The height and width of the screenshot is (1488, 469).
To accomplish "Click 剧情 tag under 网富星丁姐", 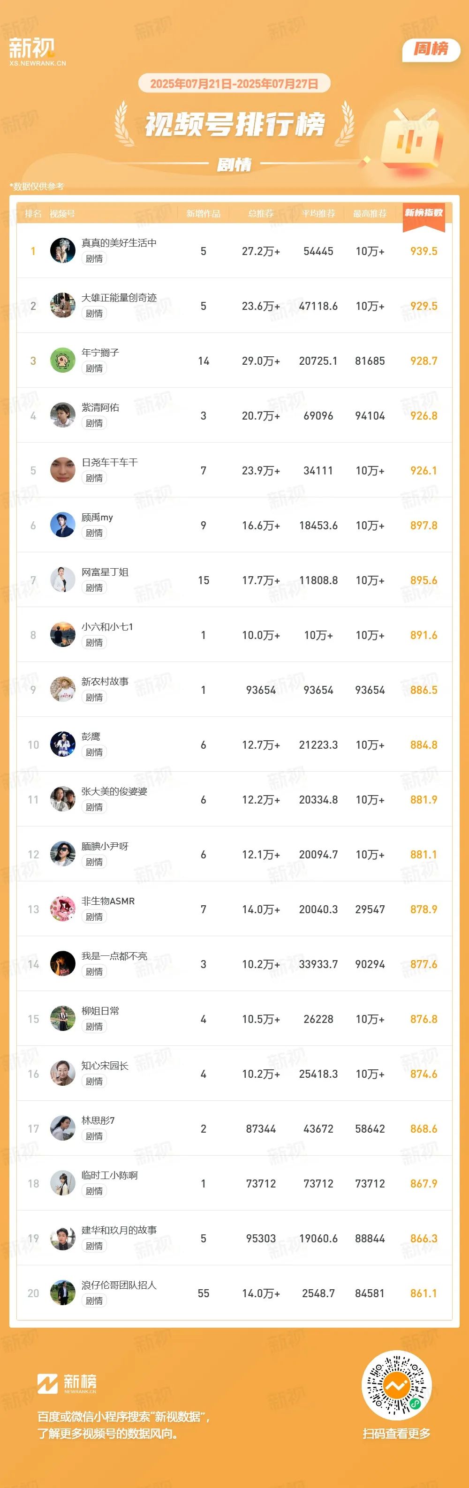I will pos(94,588).
